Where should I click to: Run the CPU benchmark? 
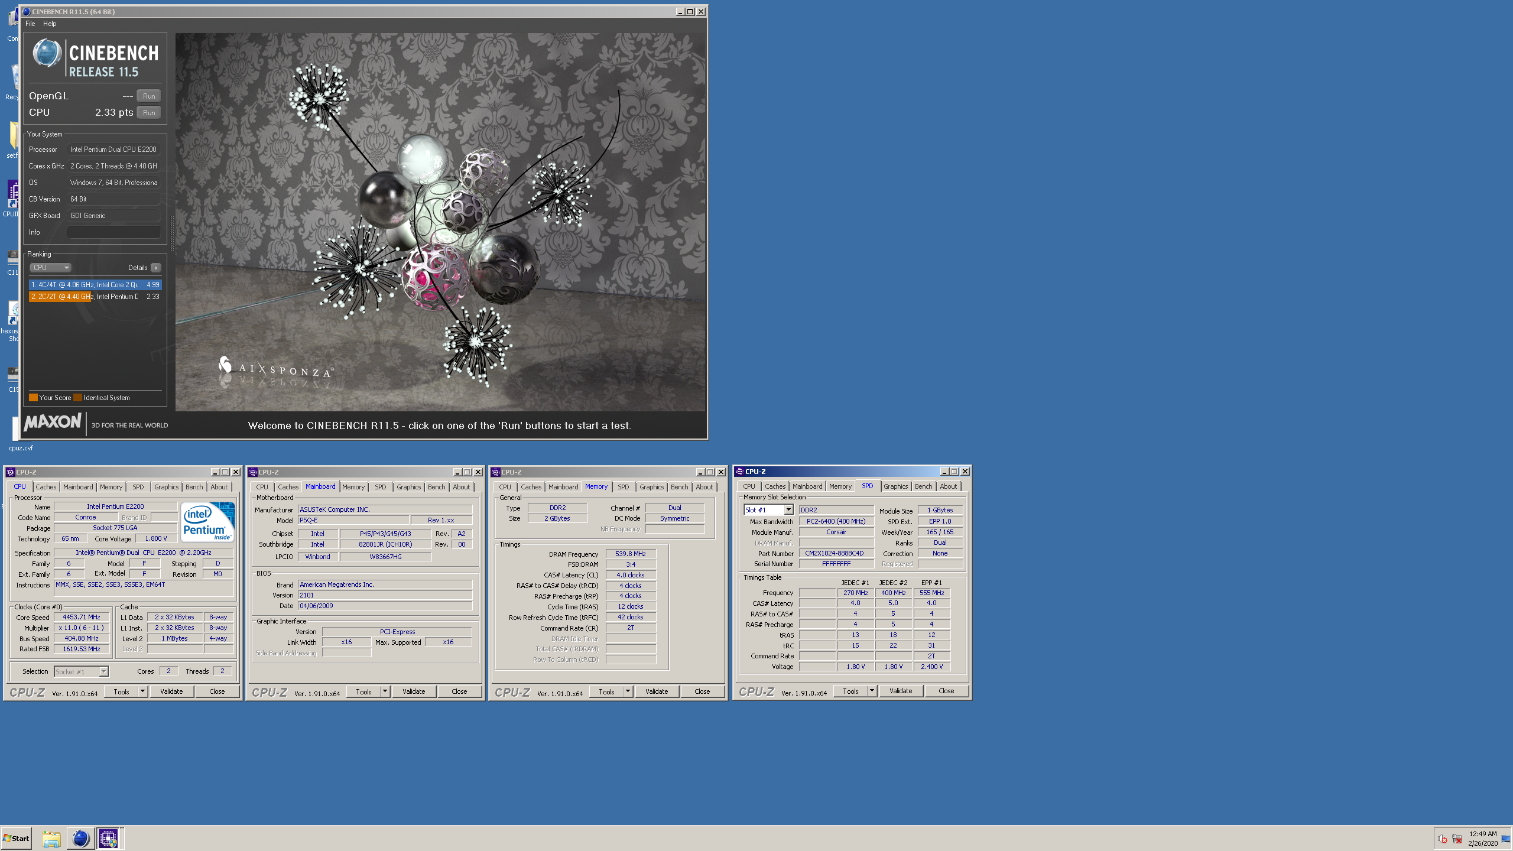pos(149,113)
